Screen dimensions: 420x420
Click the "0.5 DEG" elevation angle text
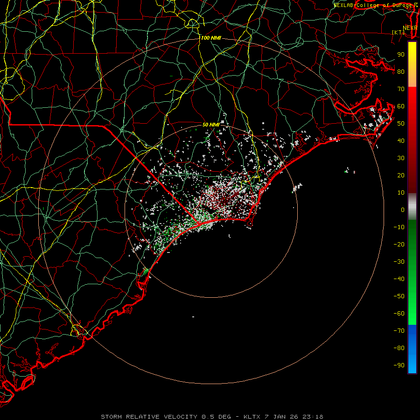click(215, 417)
